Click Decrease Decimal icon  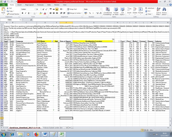[x=100, y=13]
